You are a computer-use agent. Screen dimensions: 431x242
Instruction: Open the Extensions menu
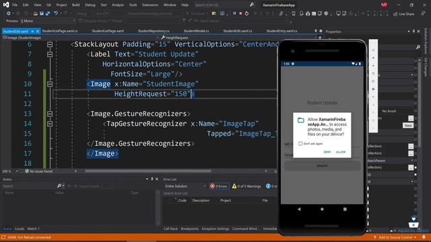pyautogui.click(x=150, y=5)
